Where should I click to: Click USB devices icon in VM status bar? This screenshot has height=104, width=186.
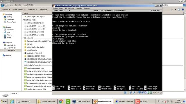click(x=134, y=92)
